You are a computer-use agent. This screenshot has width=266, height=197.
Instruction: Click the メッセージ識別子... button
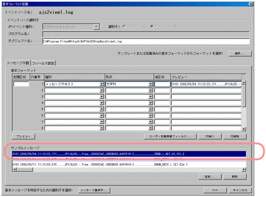point(94,190)
